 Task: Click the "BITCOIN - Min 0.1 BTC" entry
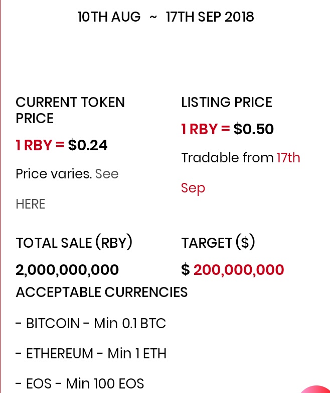click(x=90, y=323)
